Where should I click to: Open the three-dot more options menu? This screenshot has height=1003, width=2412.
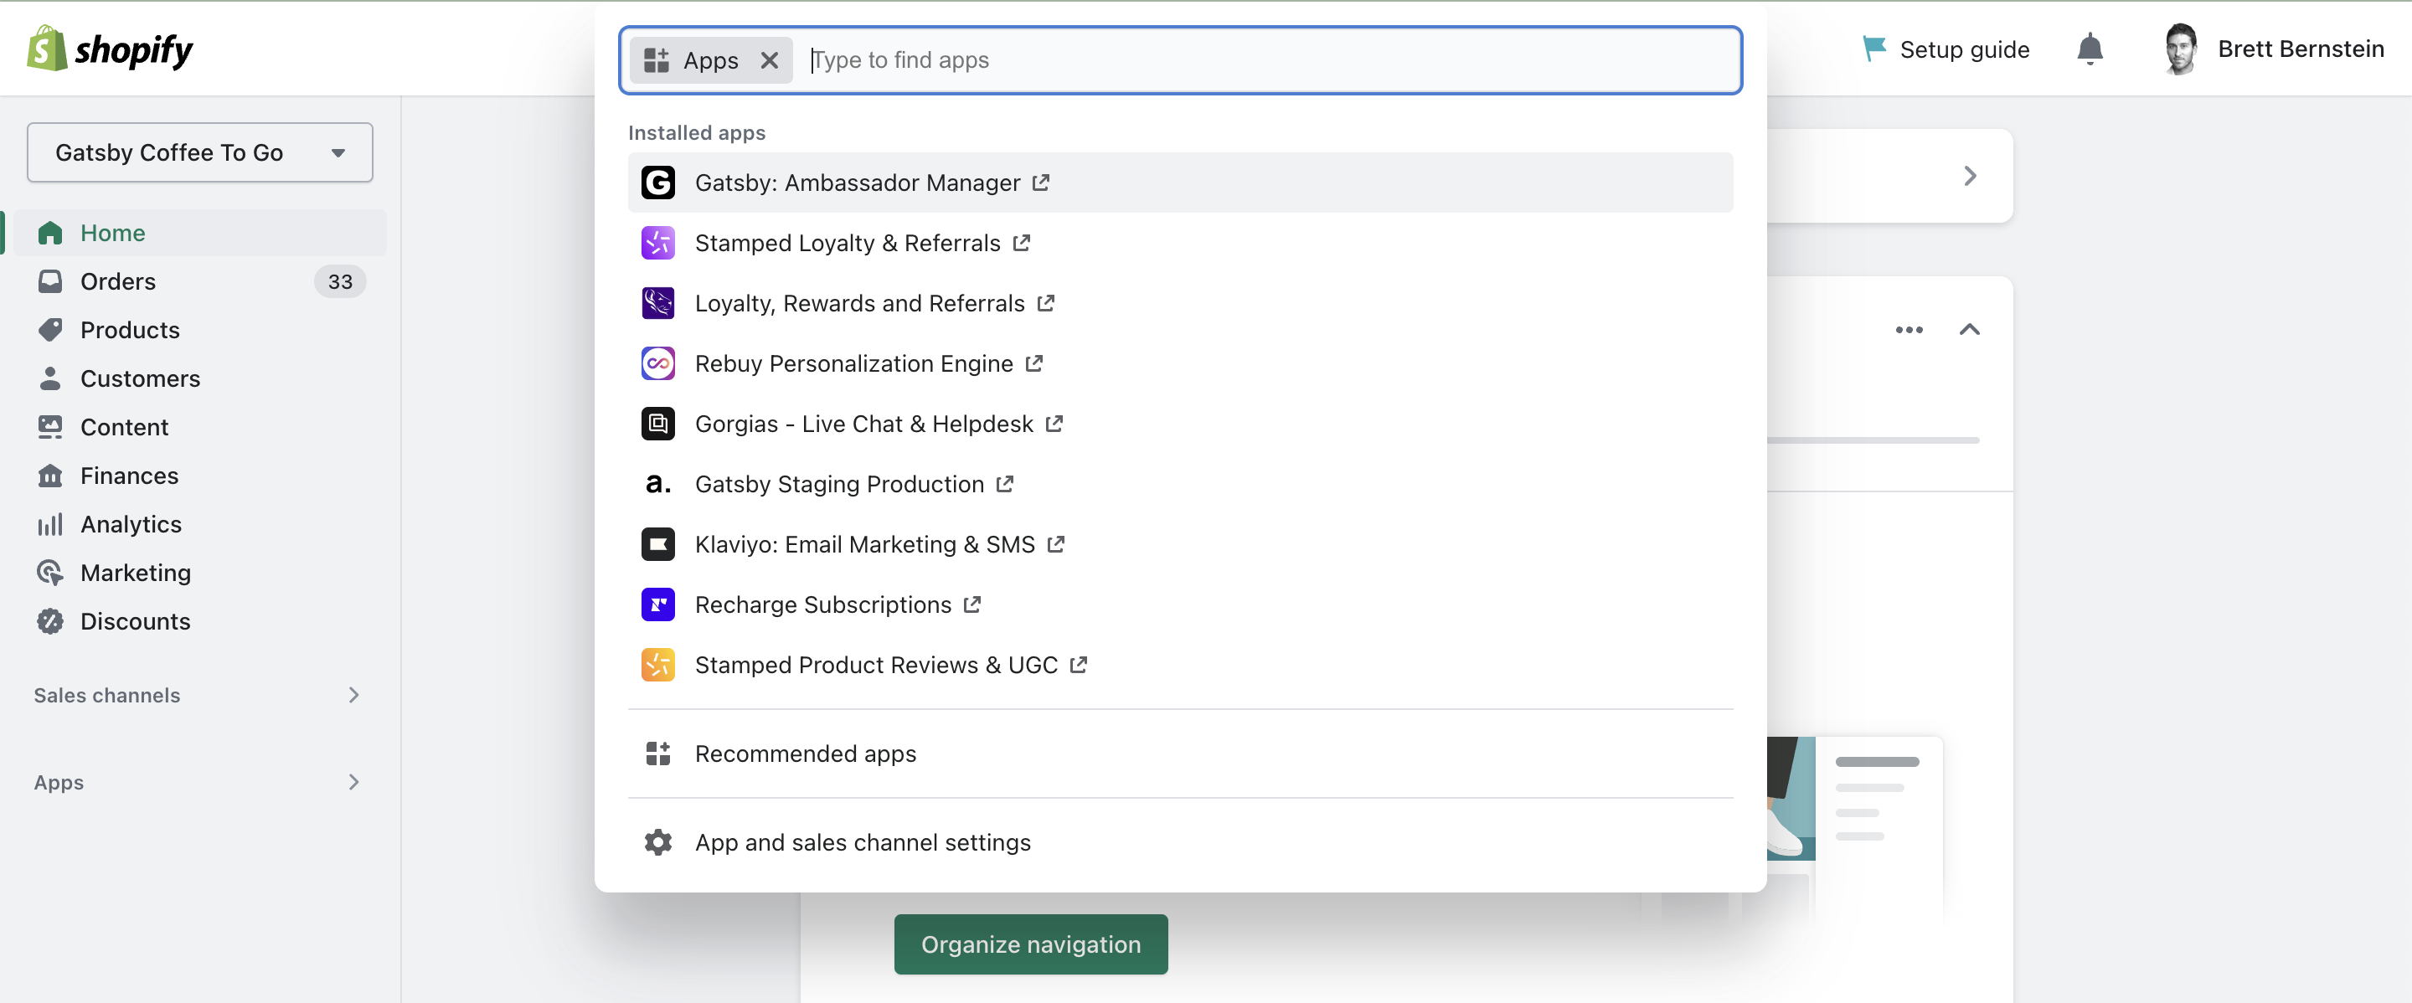1909,329
